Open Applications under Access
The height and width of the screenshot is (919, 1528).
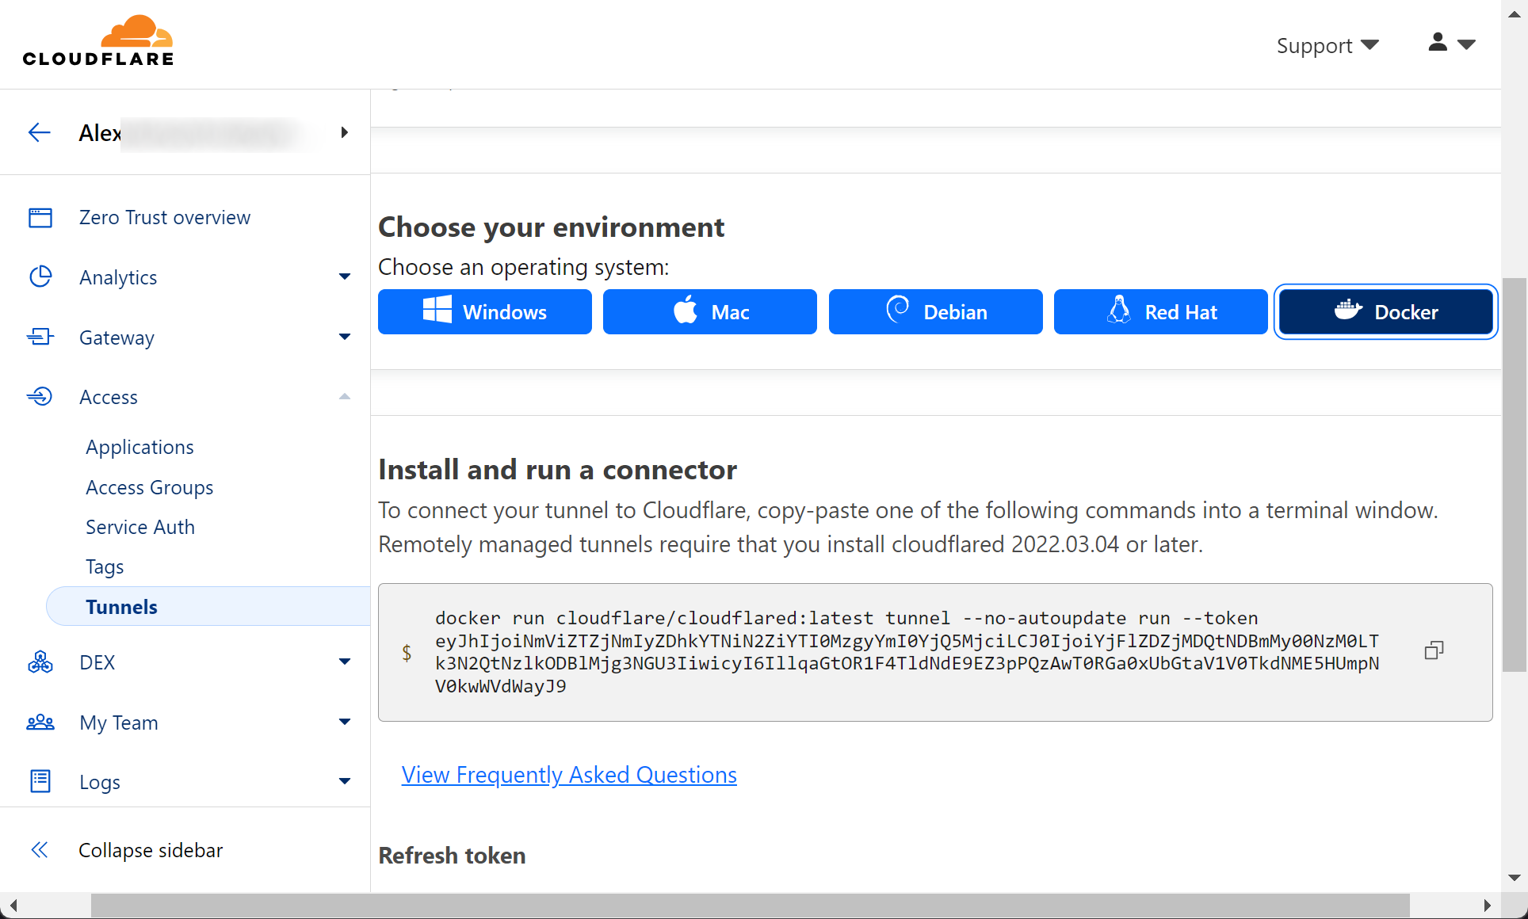point(139,447)
